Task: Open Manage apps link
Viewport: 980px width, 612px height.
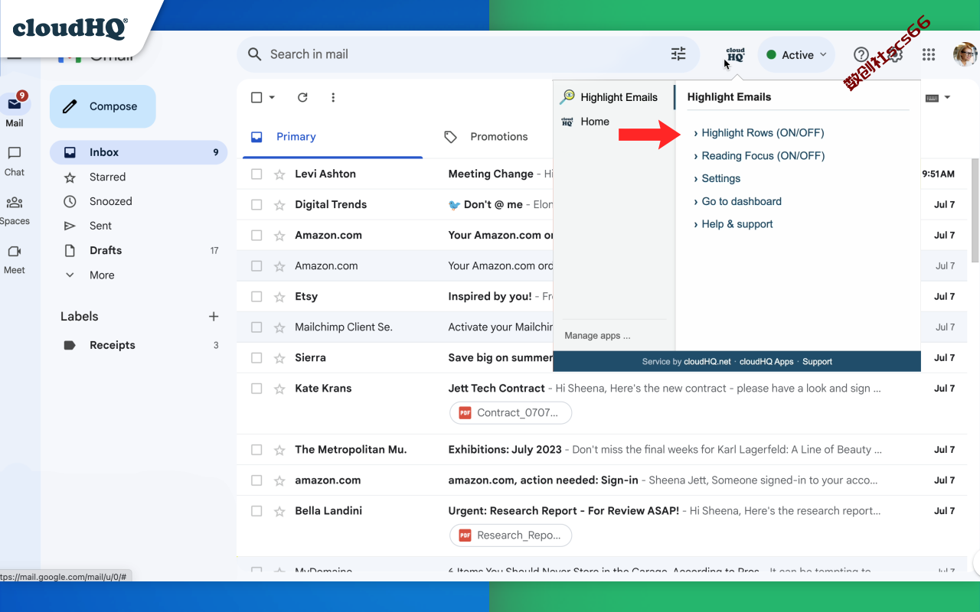Action: coord(597,335)
